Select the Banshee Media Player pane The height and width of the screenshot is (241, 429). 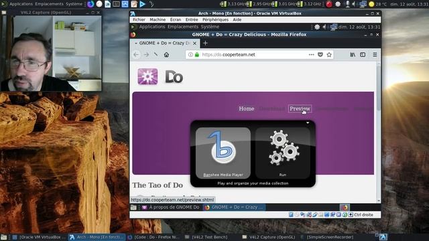223,153
